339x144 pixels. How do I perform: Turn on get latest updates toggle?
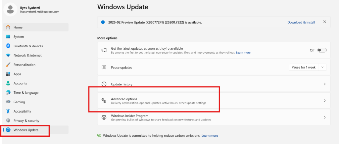[322, 50]
